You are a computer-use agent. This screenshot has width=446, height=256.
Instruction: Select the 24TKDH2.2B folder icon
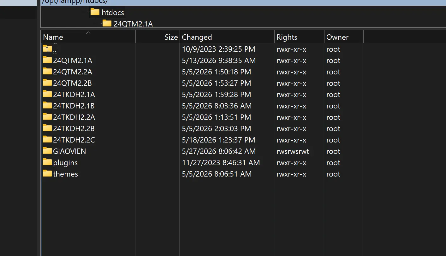(x=47, y=128)
